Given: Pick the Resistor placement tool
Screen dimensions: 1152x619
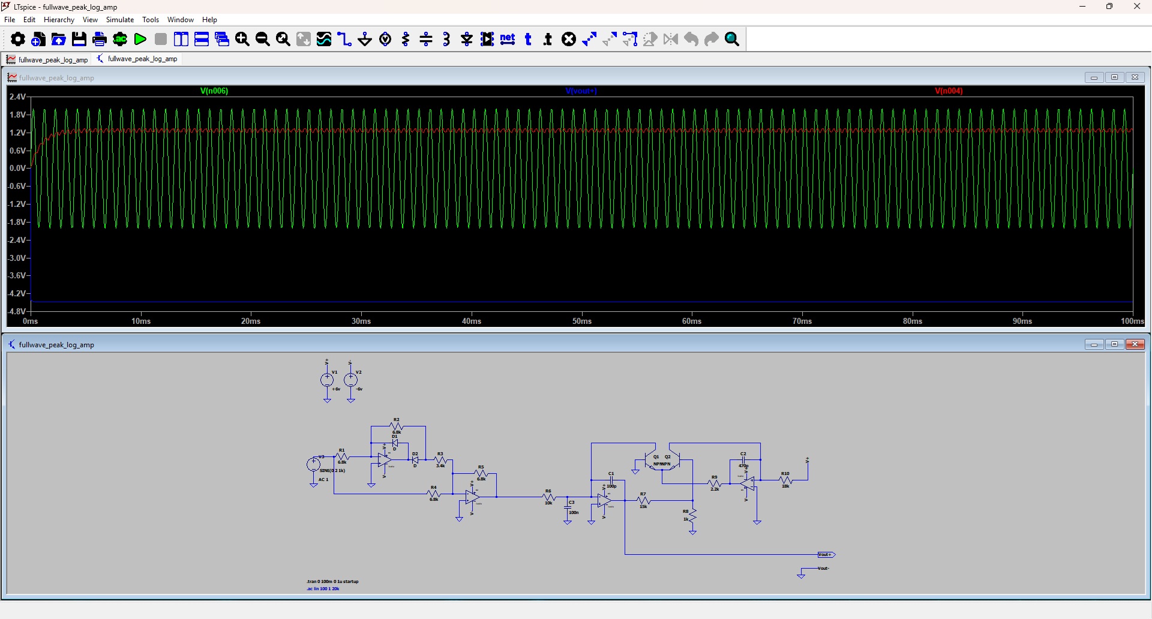Looking at the screenshot, I should (x=406, y=40).
